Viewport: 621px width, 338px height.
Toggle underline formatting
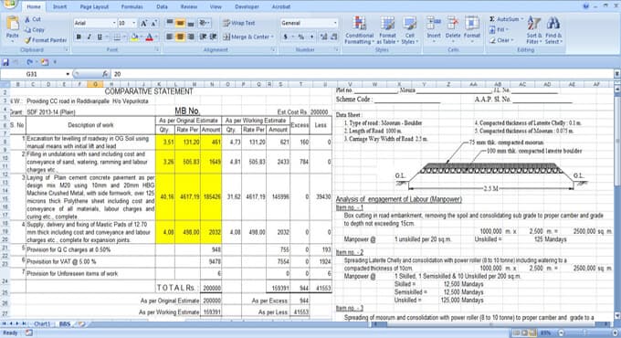pyautogui.click(x=100, y=37)
